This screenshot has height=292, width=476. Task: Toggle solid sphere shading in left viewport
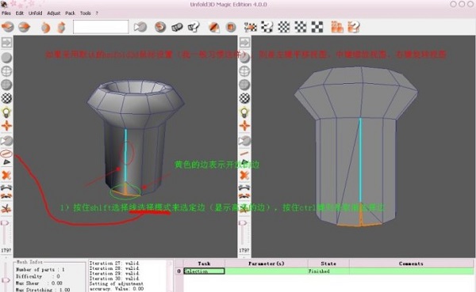click(x=6, y=57)
